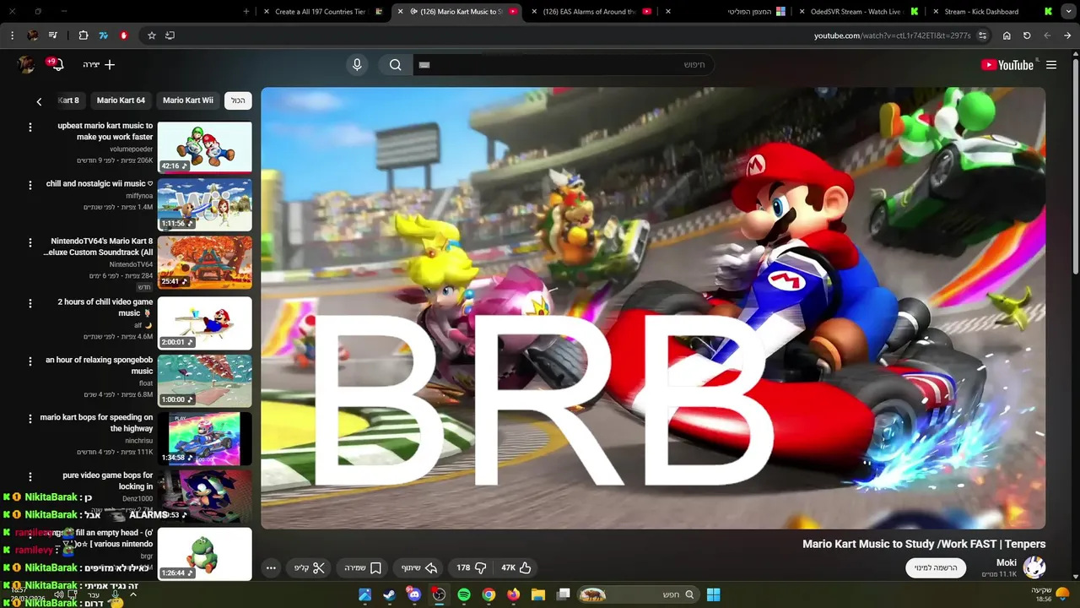The width and height of the screenshot is (1080, 608).
Task: Click the magnifier search button
Action: coord(395,65)
